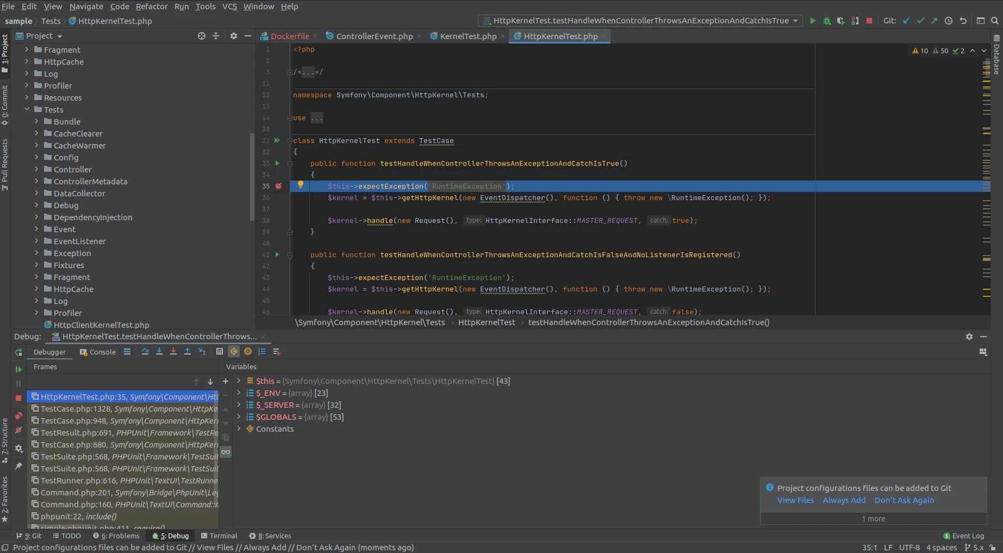Select Opened File locate icon in Project panel
The width and height of the screenshot is (1003, 553).
click(x=202, y=36)
